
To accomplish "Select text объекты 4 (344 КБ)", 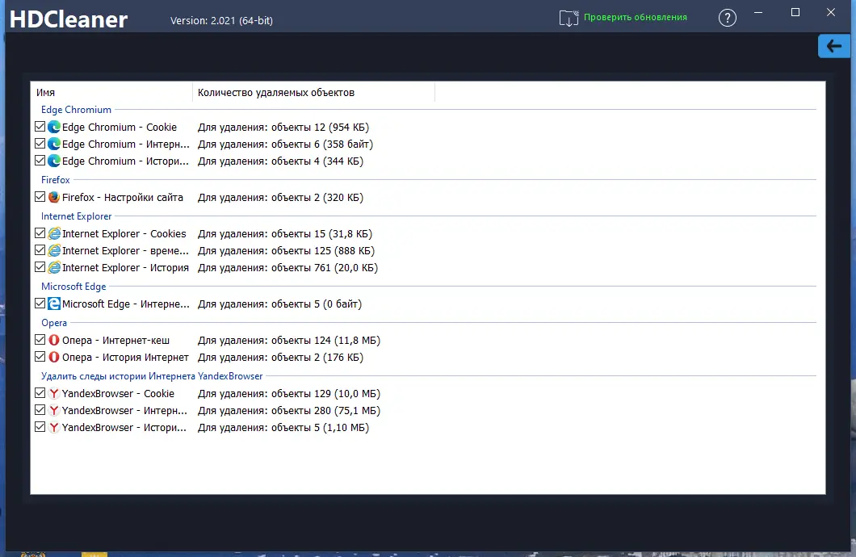I will point(317,161).
